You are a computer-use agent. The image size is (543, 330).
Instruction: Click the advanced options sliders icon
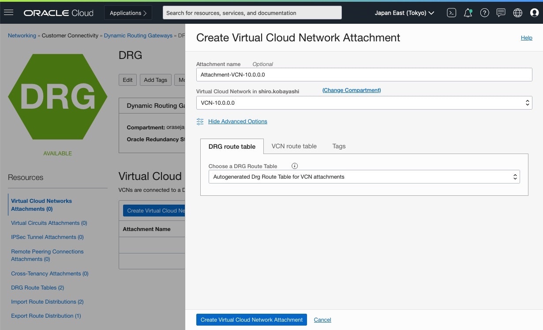[x=200, y=121]
